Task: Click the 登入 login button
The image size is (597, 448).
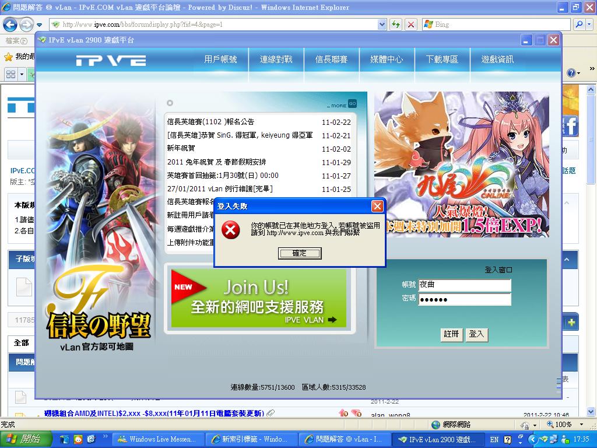Action: [x=476, y=334]
